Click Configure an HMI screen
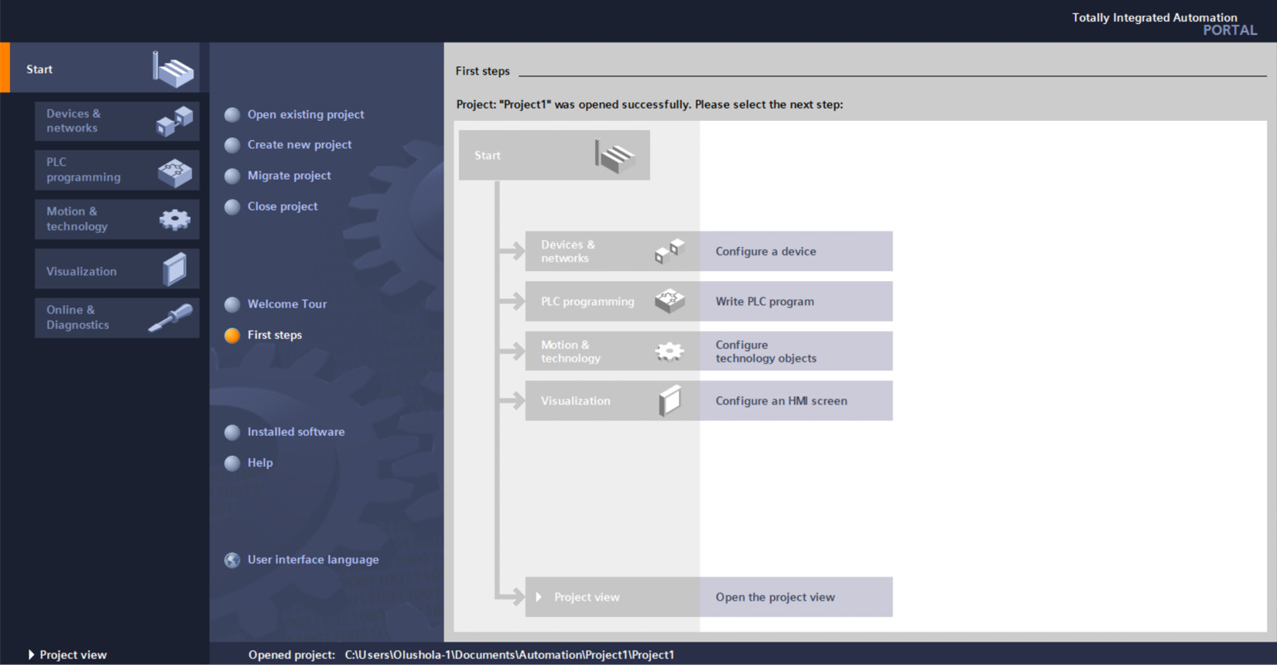1277x665 pixels. click(796, 401)
